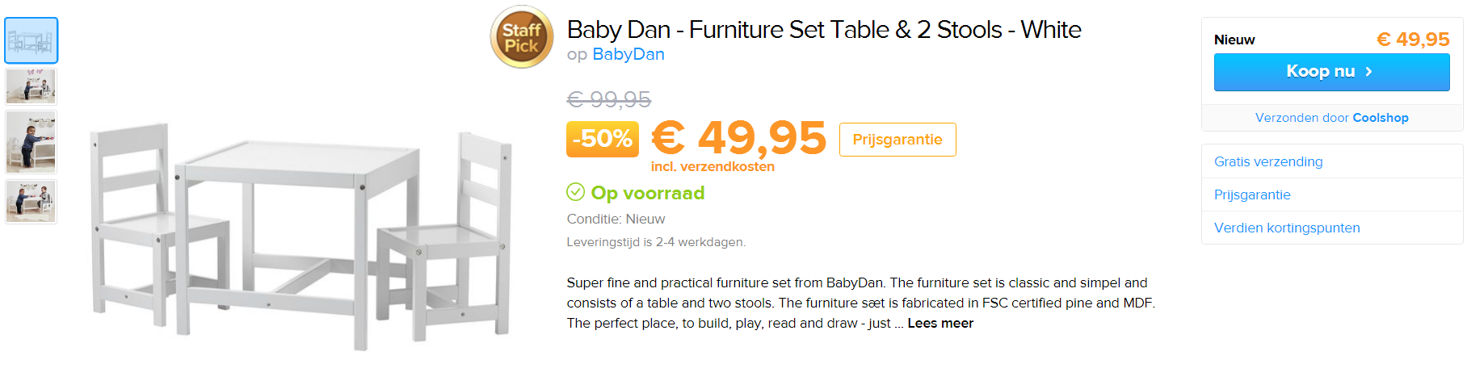Viewport: 1467px width, 389px height.
Task: Expand description with Lees meer
Action: (x=940, y=323)
